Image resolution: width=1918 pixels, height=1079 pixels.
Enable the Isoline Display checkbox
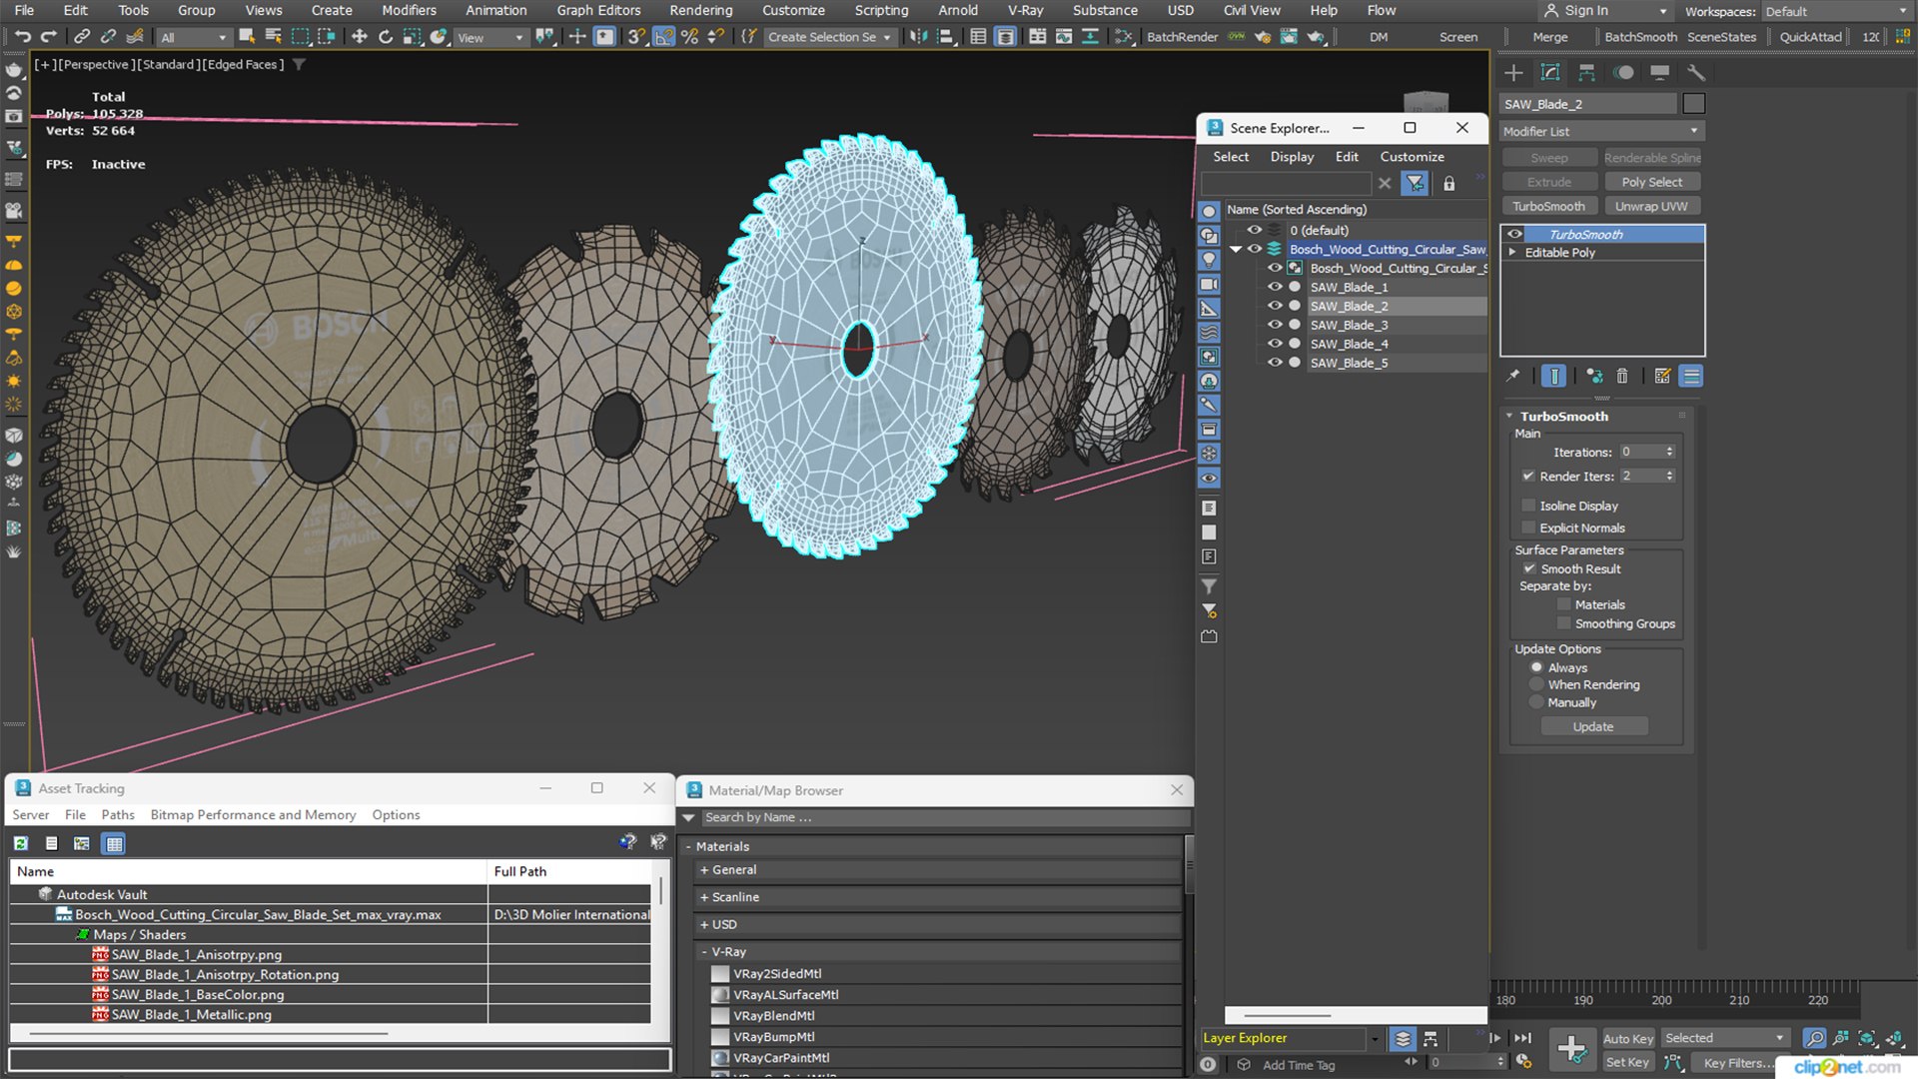[x=1528, y=506]
